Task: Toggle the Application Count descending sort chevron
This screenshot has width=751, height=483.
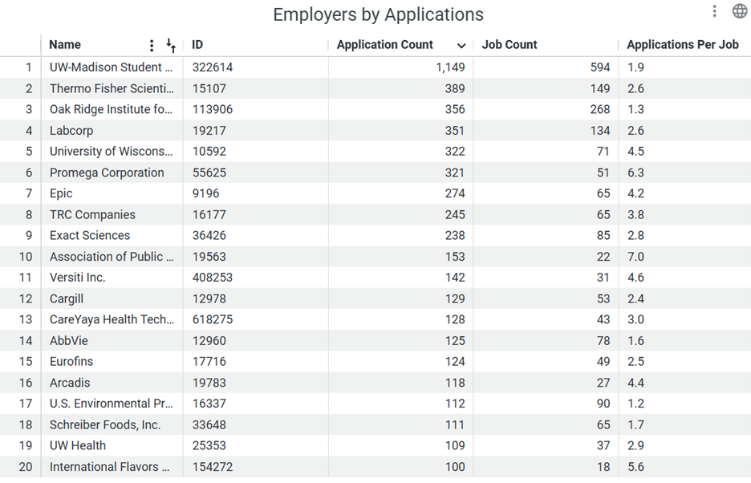Action: pos(461,46)
